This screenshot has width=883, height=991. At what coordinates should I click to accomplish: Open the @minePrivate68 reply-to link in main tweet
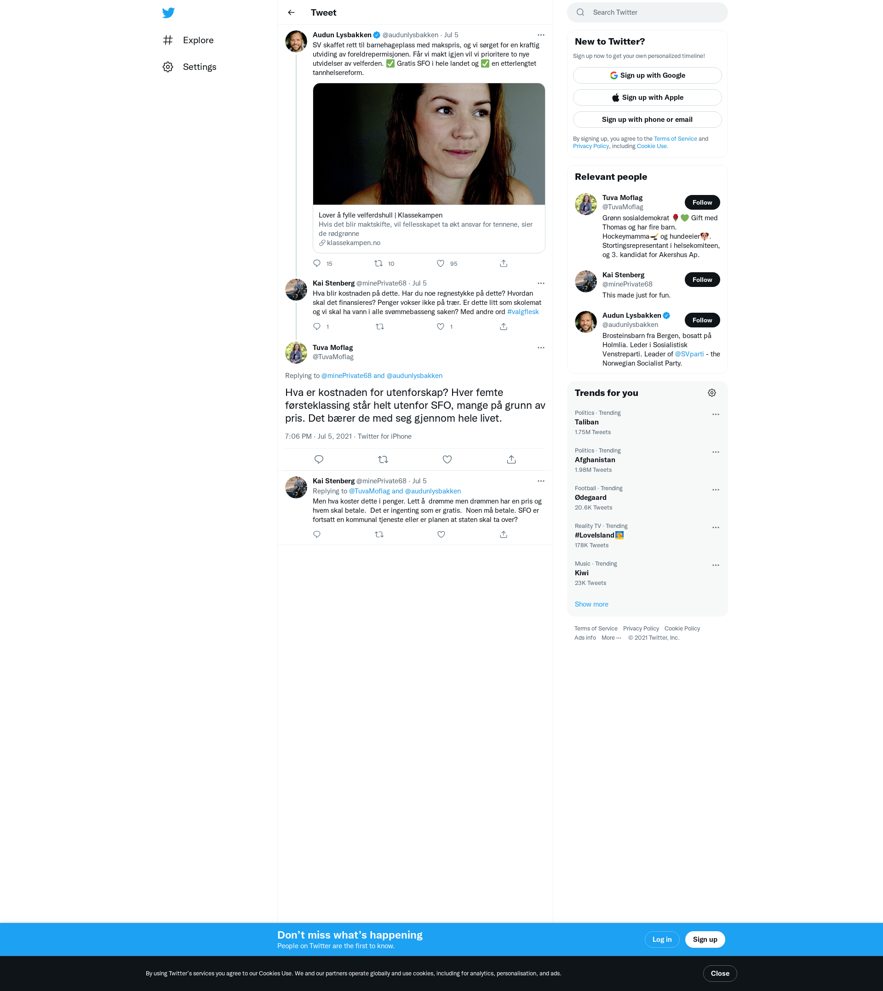click(x=346, y=375)
